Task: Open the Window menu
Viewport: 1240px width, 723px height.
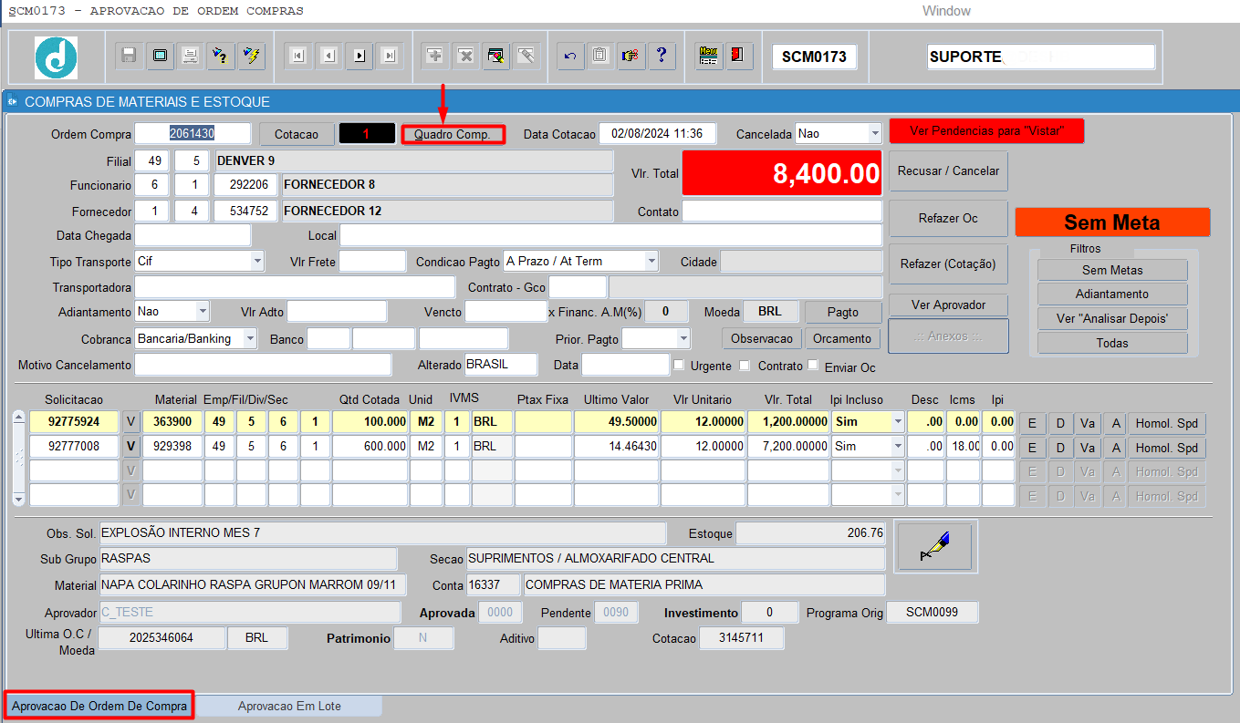Action: [x=946, y=11]
